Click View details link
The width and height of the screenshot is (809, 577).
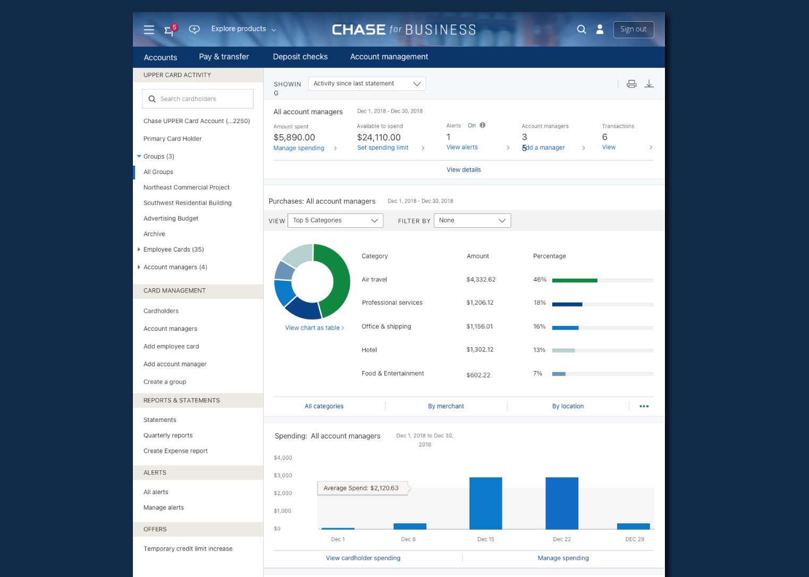click(x=464, y=170)
